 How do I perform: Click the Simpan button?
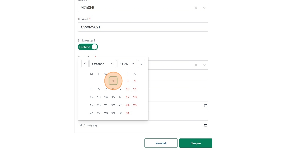pyautogui.click(x=195, y=143)
